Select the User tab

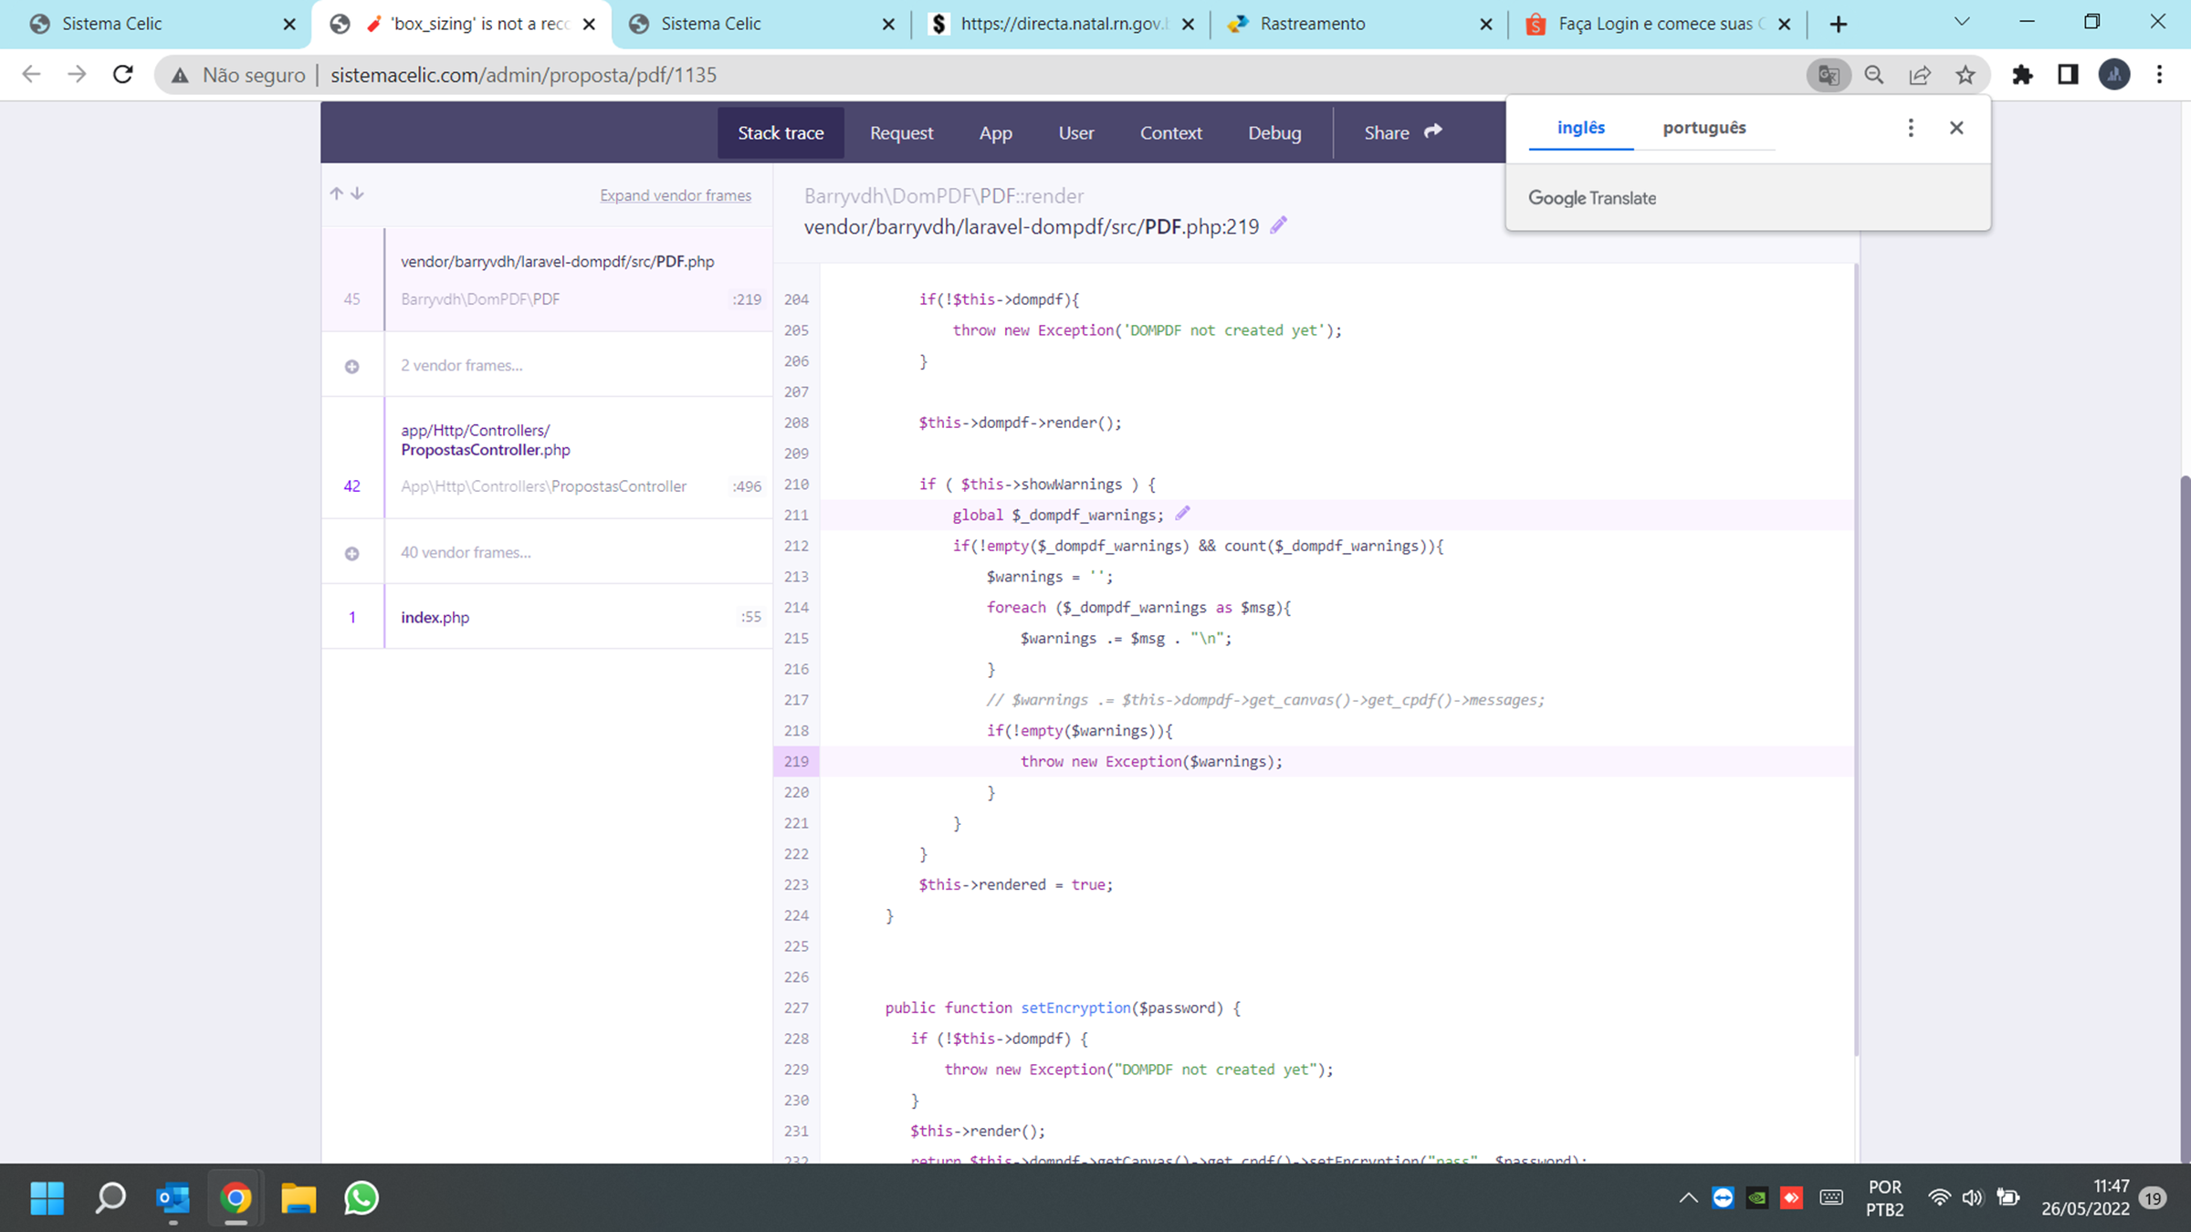tap(1075, 133)
